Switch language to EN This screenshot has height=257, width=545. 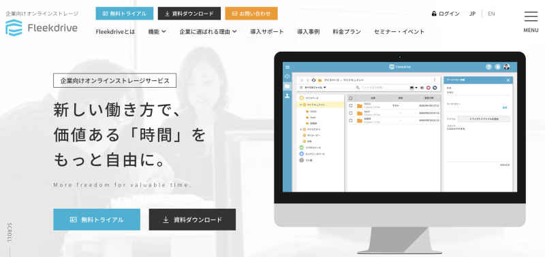pyautogui.click(x=491, y=14)
